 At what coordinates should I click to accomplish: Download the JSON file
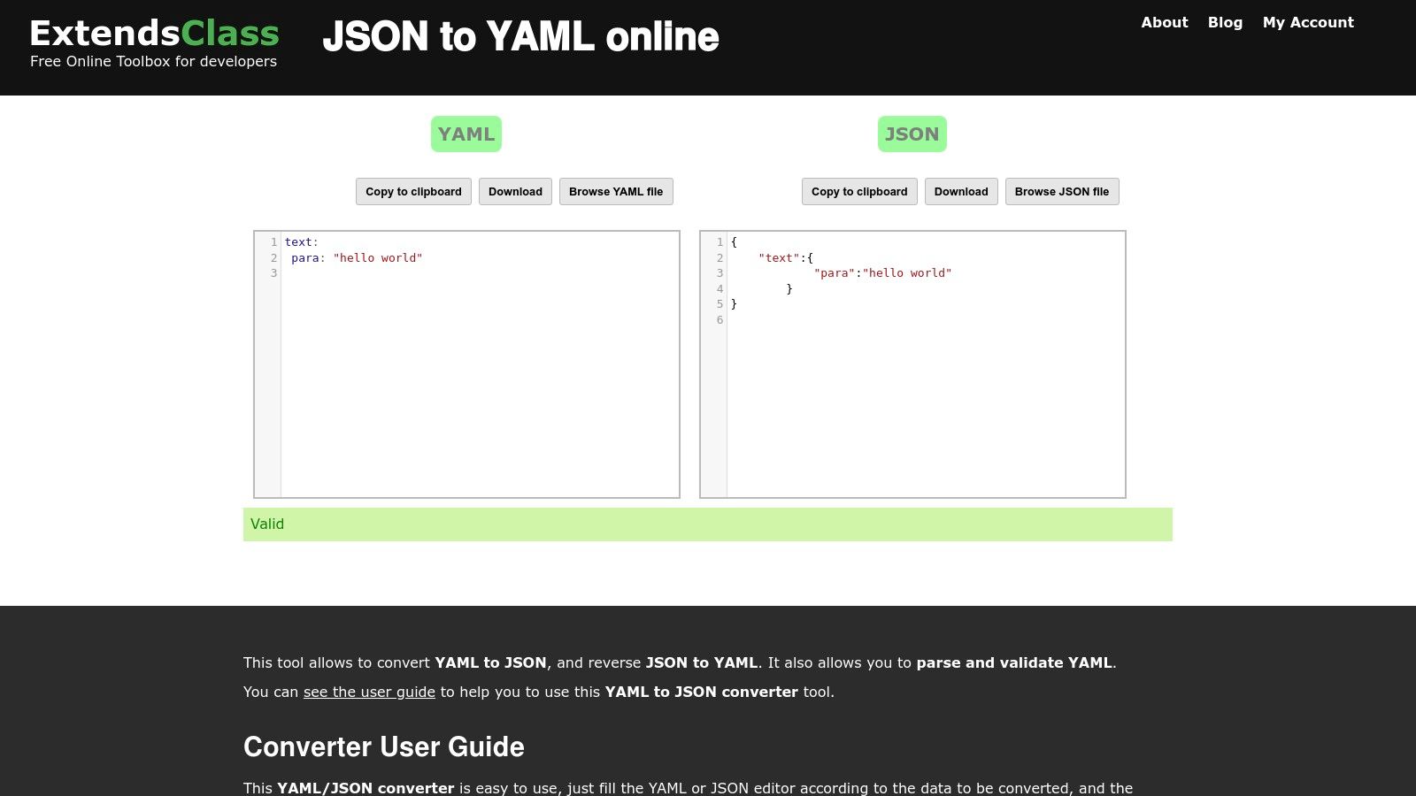(961, 191)
